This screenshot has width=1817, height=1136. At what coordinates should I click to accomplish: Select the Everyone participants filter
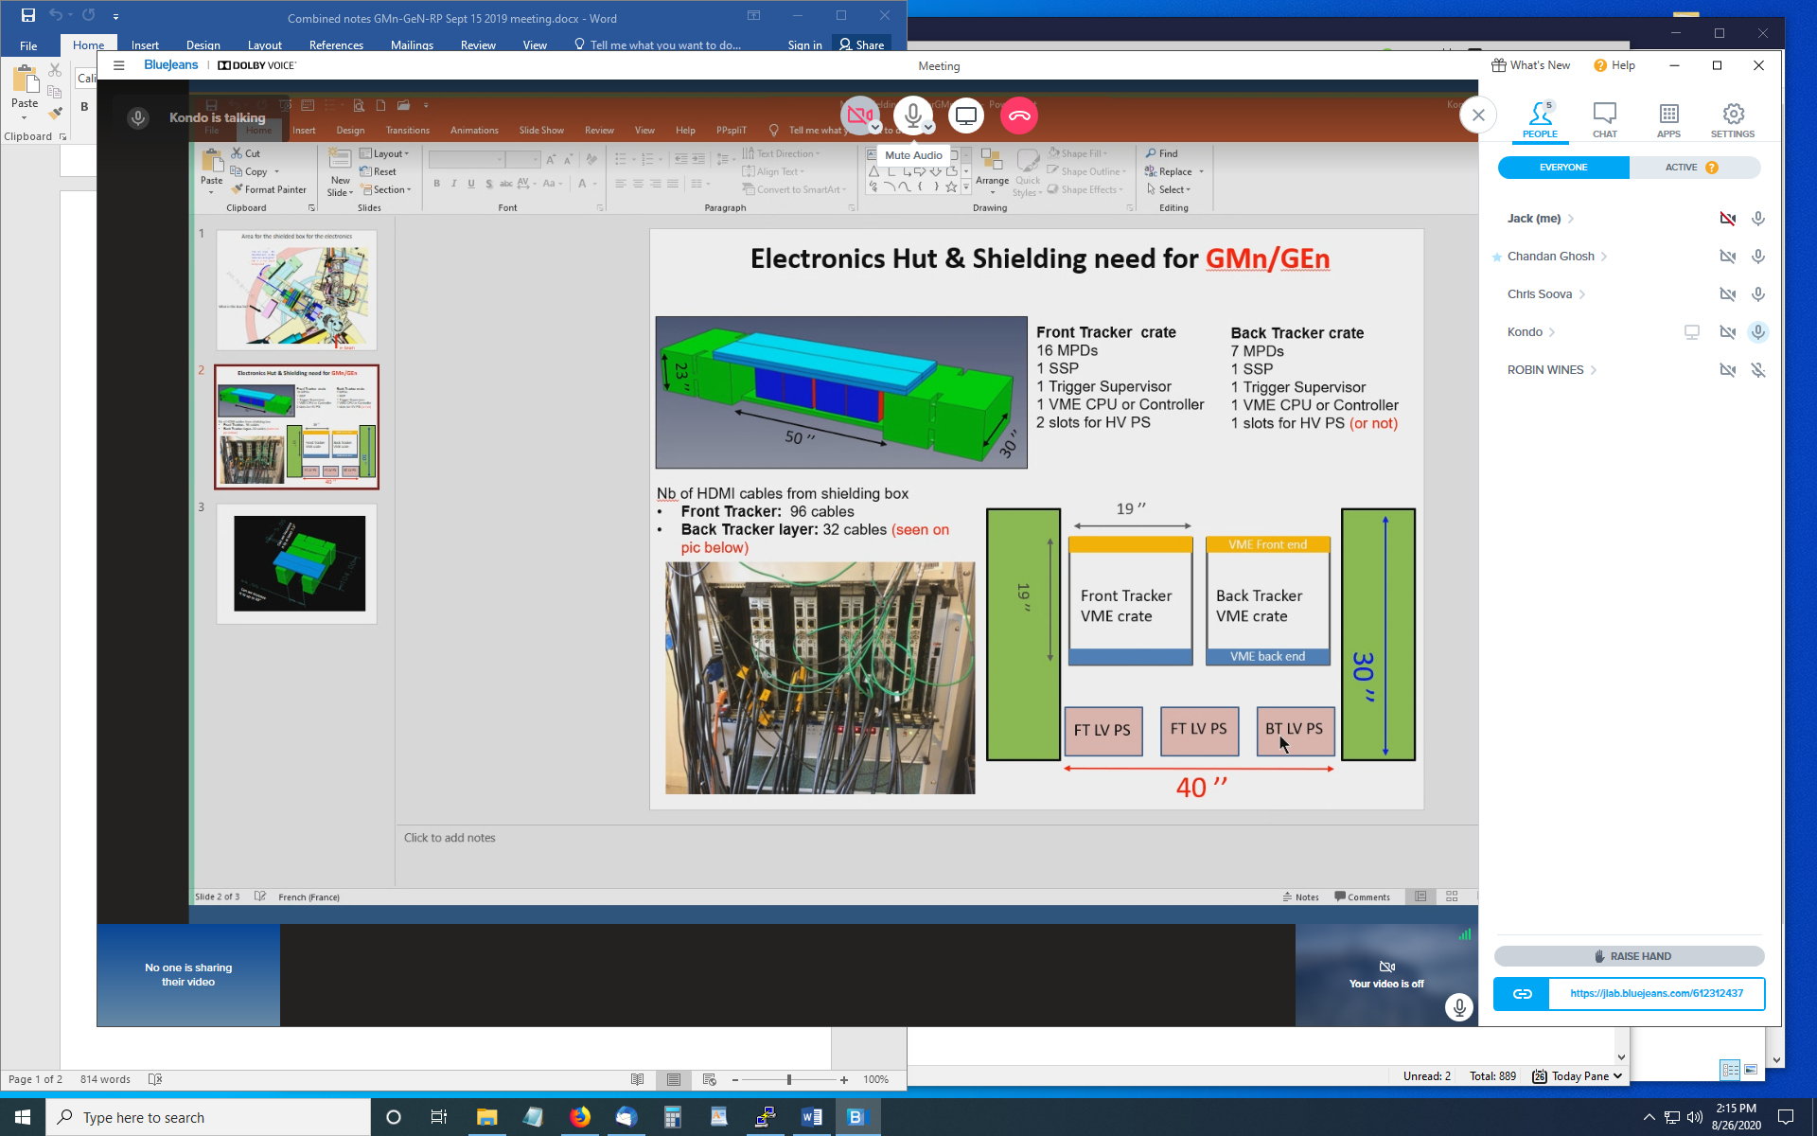point(1563,168)
